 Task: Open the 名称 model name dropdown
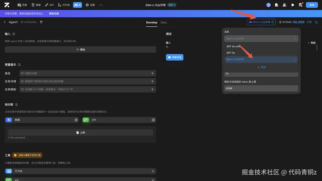coord(261,39)
